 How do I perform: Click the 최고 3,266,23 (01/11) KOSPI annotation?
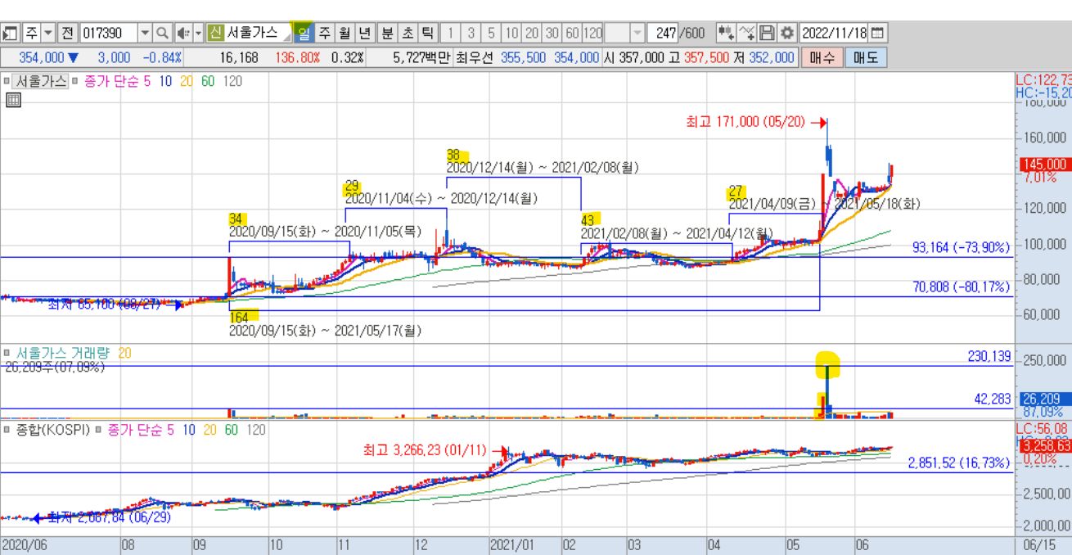(425, 450)
